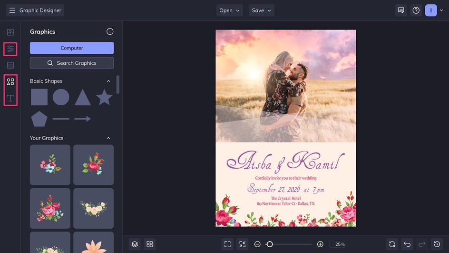Image resolution: width=449 pixels, height=253 pixels.
Task: Add the star basic shape
Action: 104,97
